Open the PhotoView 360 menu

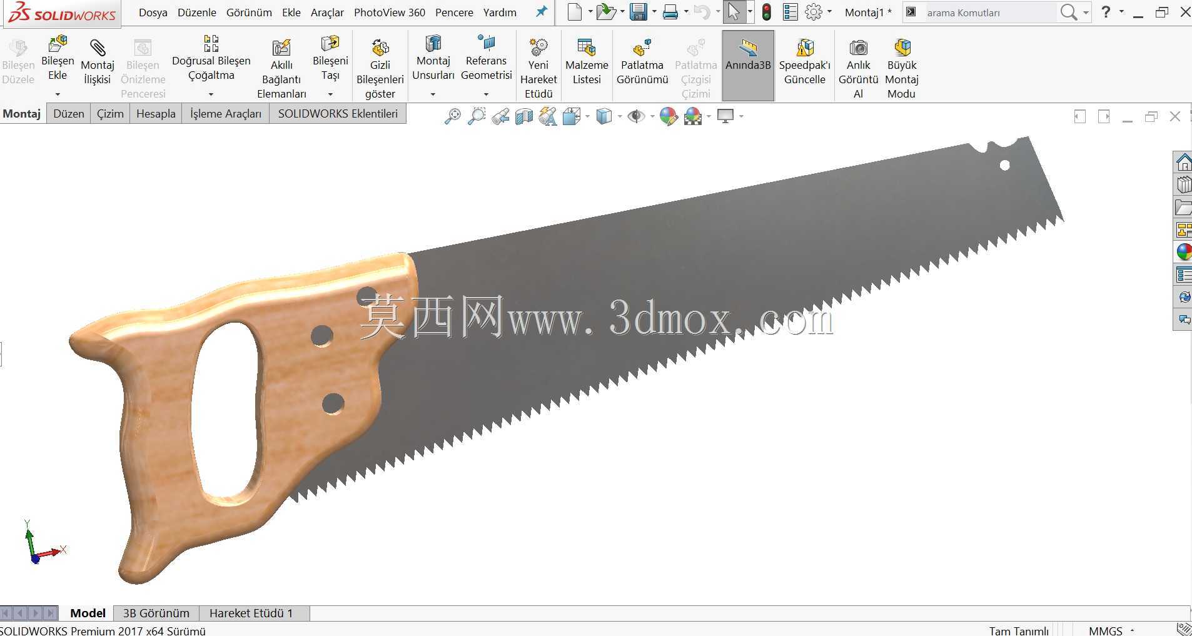point(390,13)
